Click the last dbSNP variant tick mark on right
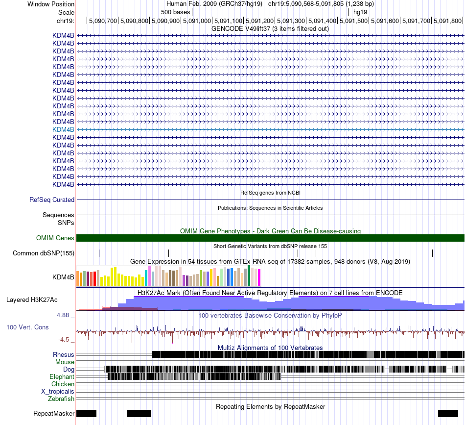Image resolution: width=465 pixels, height=425 pixels. point(432,253)
